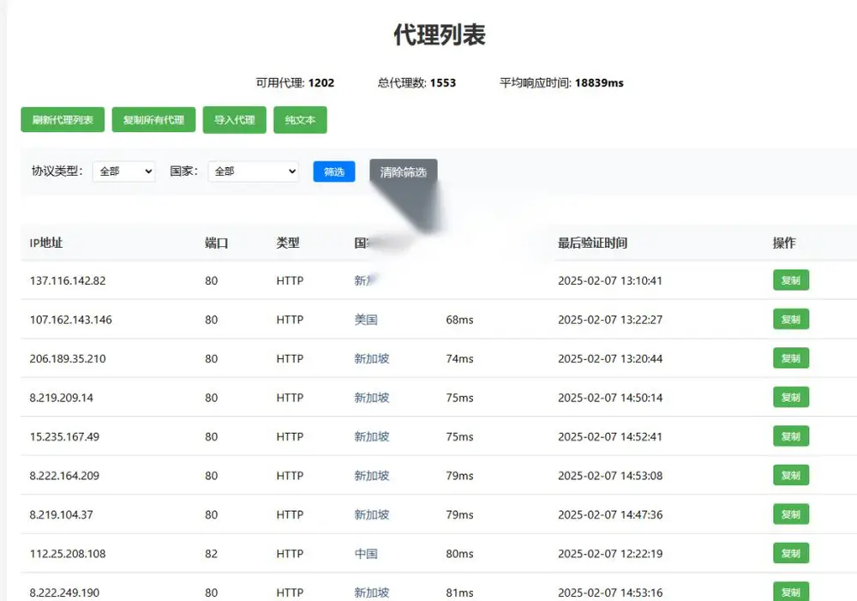This screenshot has width=857, height=601.
Task: Select IP address 206.189.35.210
Action: [68, 358]
